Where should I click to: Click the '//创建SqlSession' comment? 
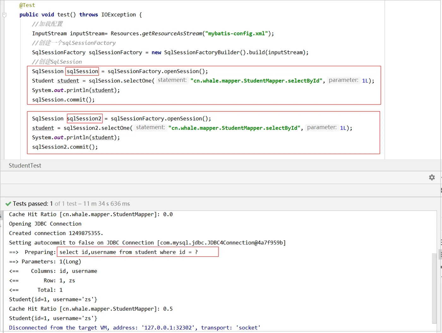pyautogui.click(x=57, y=62)
